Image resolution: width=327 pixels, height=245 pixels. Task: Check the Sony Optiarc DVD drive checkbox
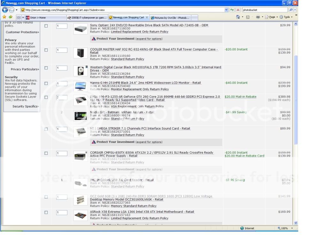[46, 26]
